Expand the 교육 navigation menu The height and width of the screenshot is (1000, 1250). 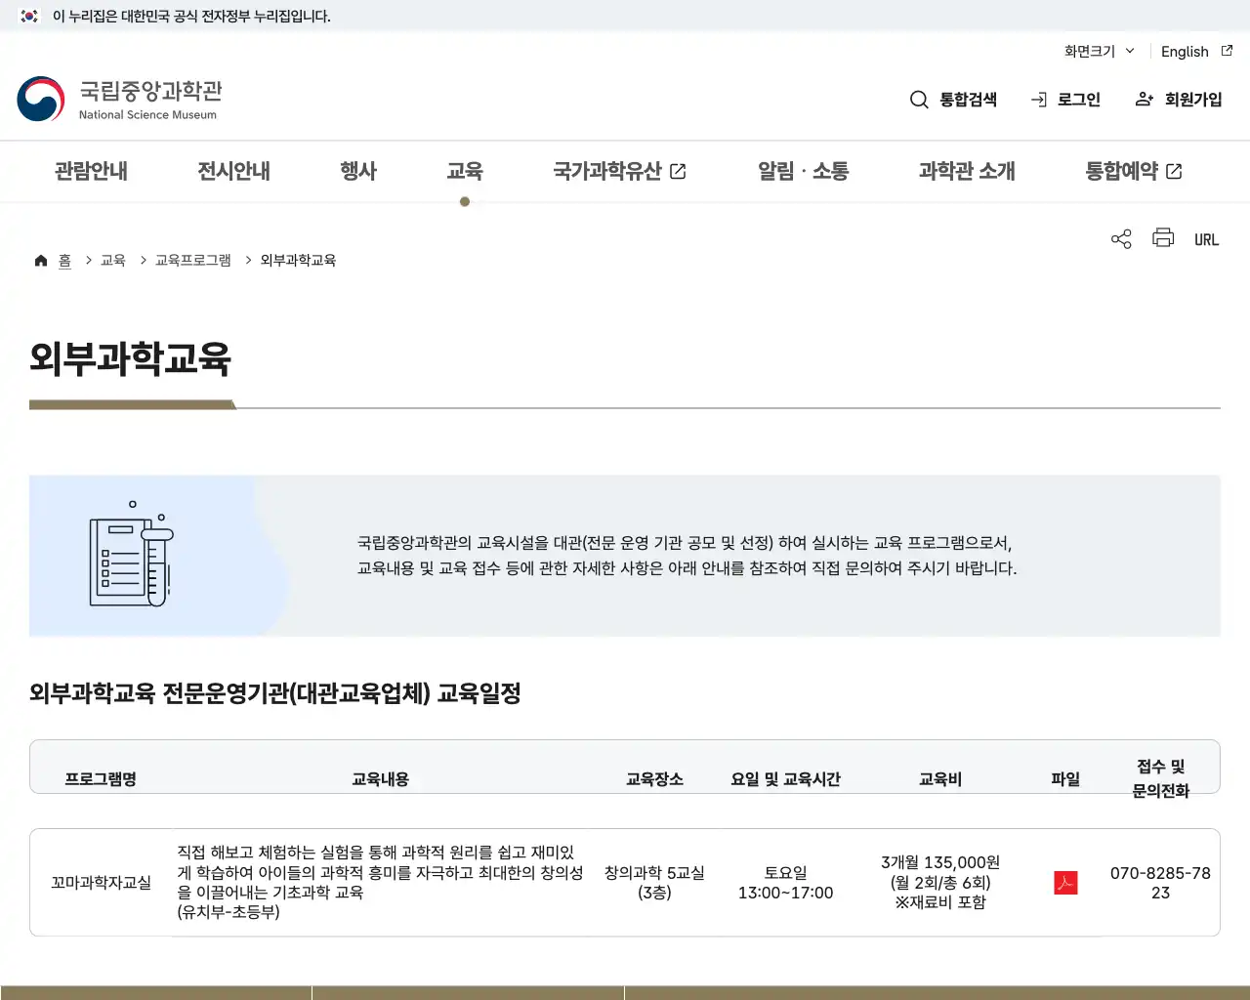[465, 171]
